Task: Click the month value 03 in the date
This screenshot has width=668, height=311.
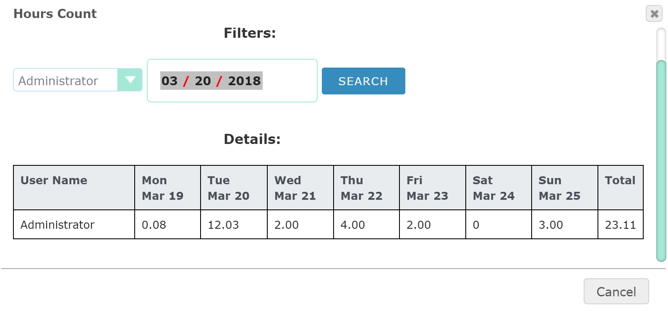Action: pos(170,81)
